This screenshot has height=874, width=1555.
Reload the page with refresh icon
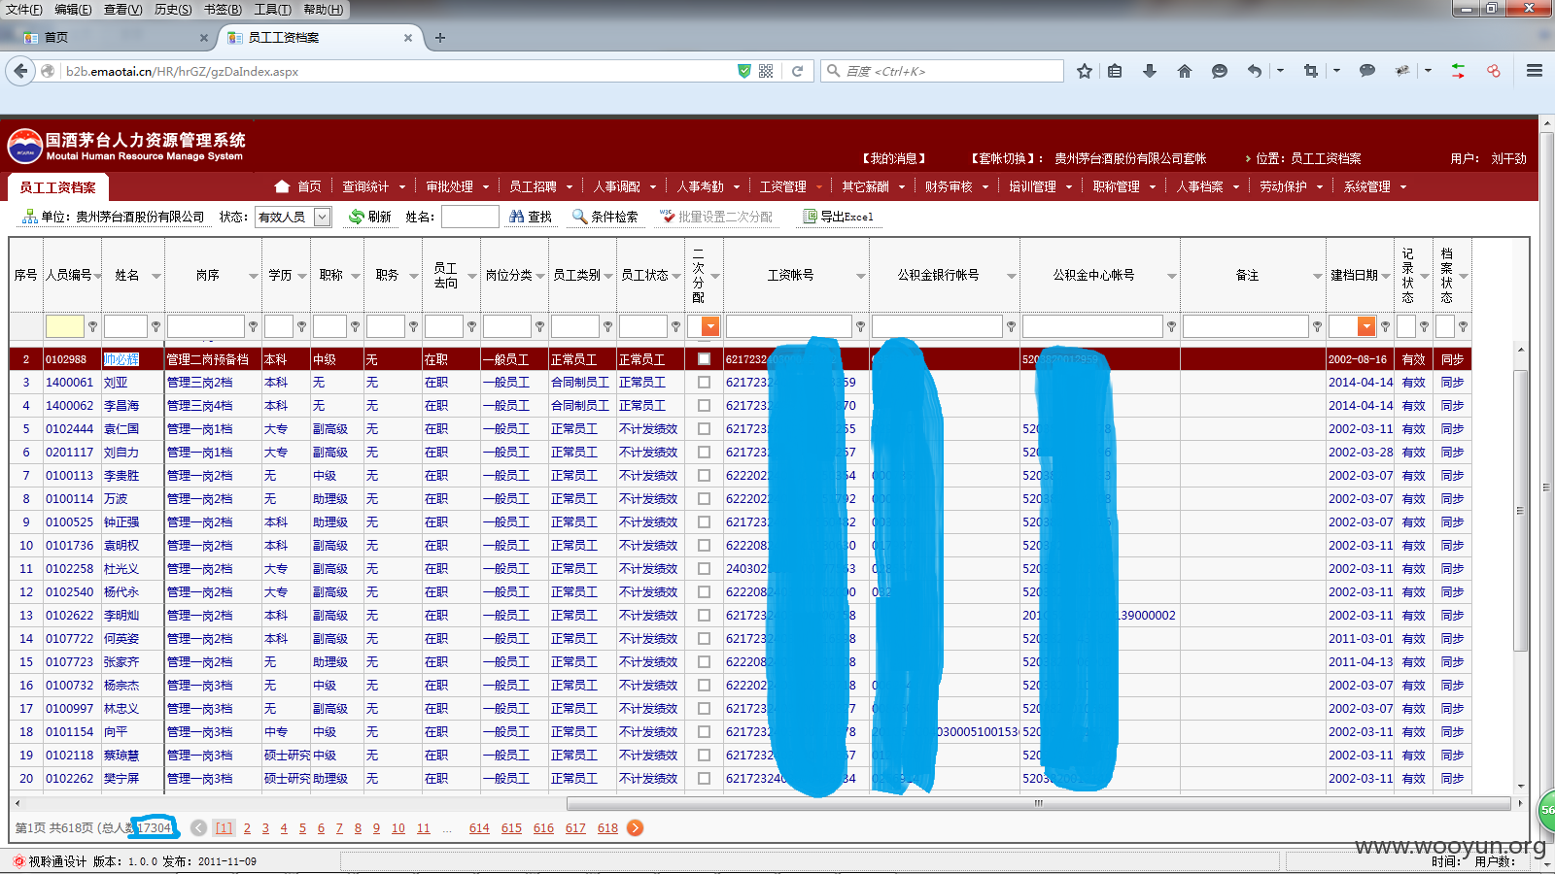797,71
